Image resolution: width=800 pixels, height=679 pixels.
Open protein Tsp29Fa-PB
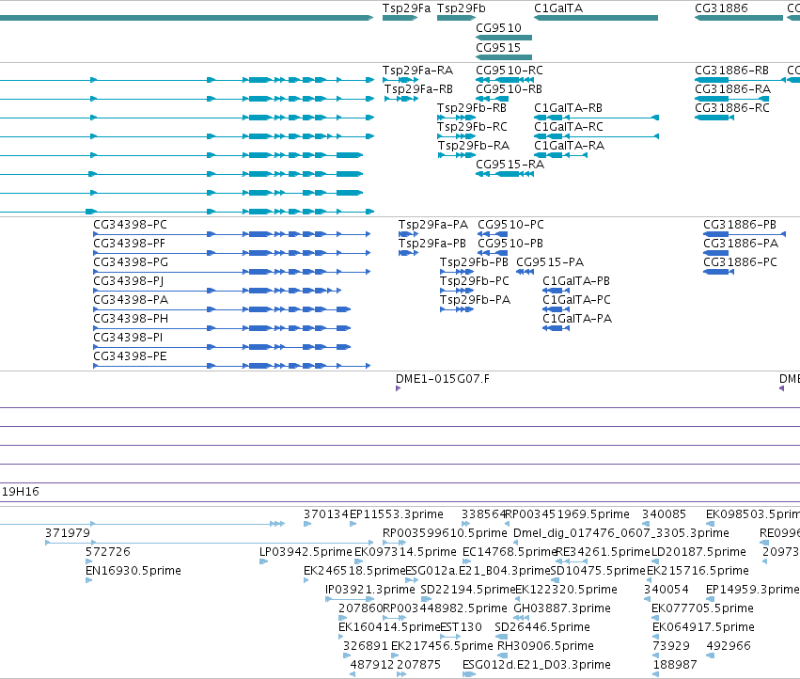pos(432,244)
